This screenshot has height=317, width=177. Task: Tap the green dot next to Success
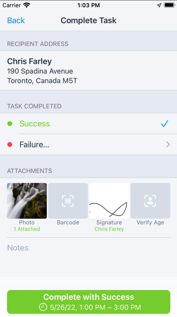10,124
